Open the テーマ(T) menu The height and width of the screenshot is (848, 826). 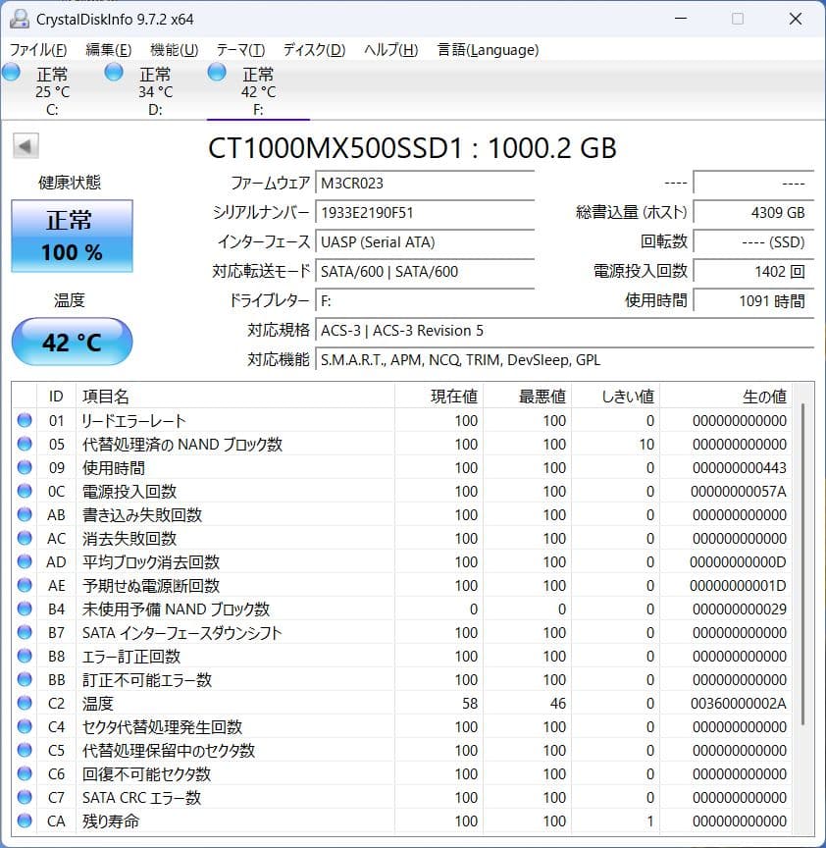coord(240,50)
